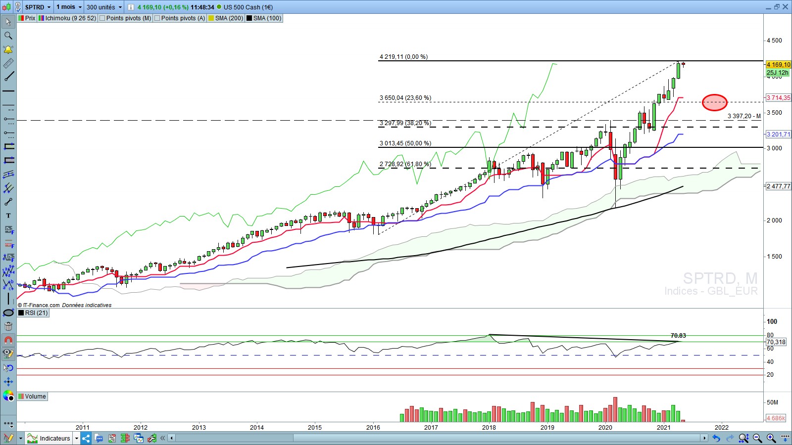Collapse the toolbar with the double chevron
The image size is (792, 445).
162,438
